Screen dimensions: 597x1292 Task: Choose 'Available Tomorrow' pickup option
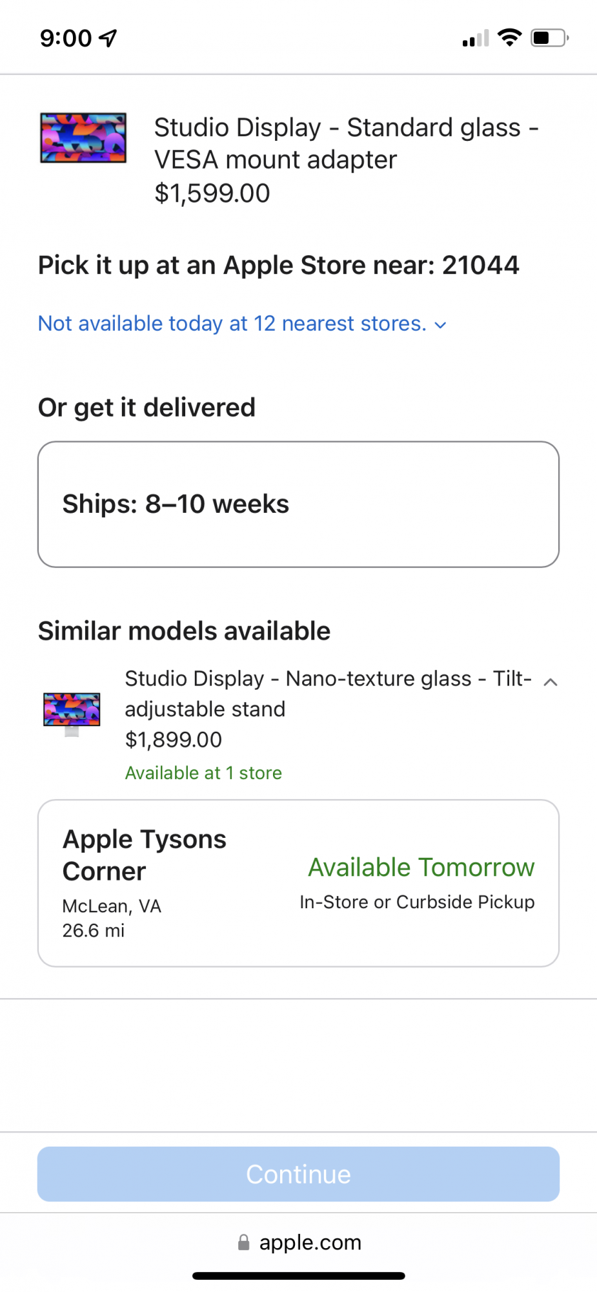tap(421, 868)
